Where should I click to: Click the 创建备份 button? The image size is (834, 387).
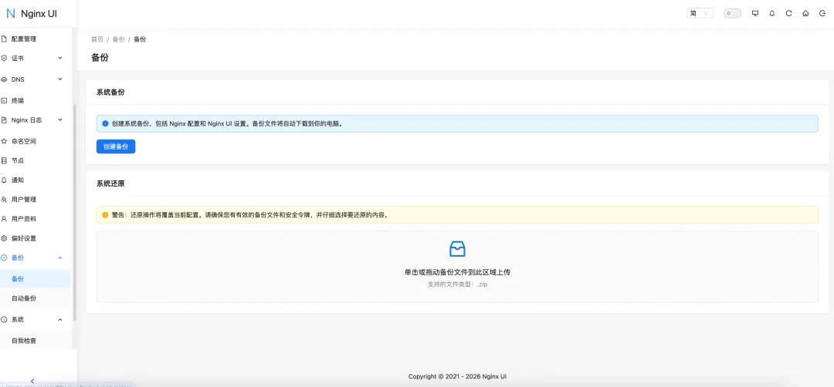pos(116,146)
